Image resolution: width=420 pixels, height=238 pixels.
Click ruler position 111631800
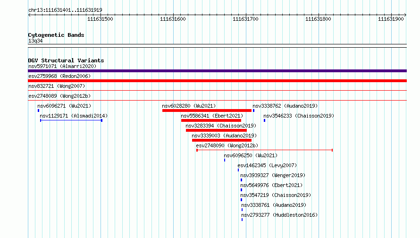point(318,19)
